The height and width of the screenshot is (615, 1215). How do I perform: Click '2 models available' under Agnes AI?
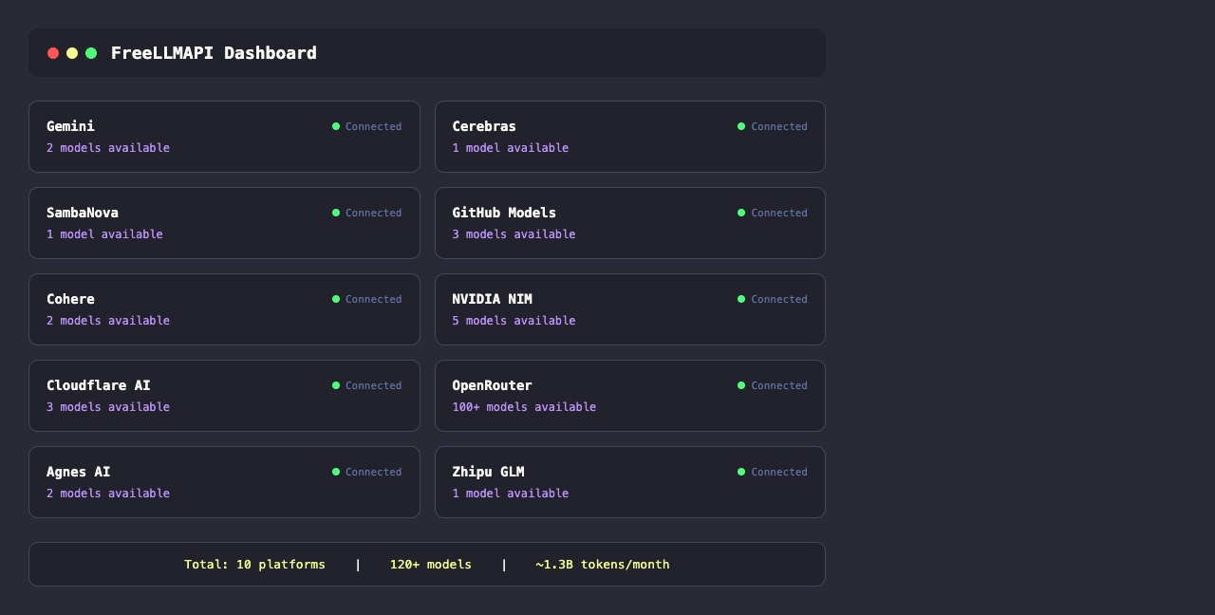108,494
